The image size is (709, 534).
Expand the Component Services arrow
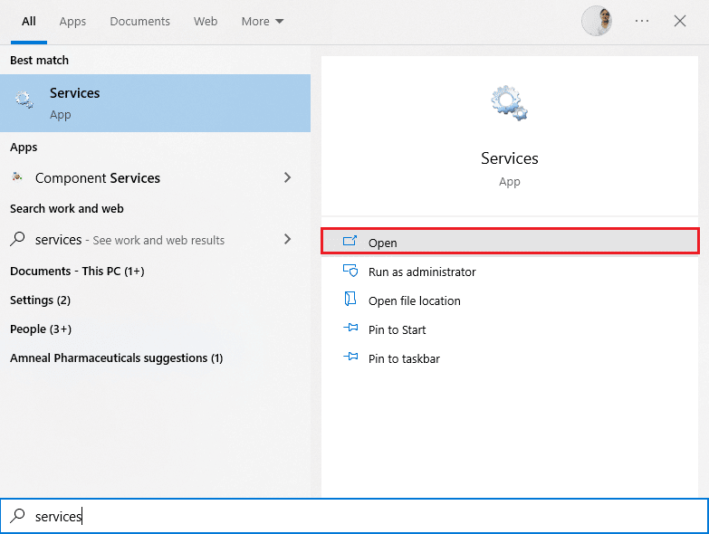coord(288,178)
